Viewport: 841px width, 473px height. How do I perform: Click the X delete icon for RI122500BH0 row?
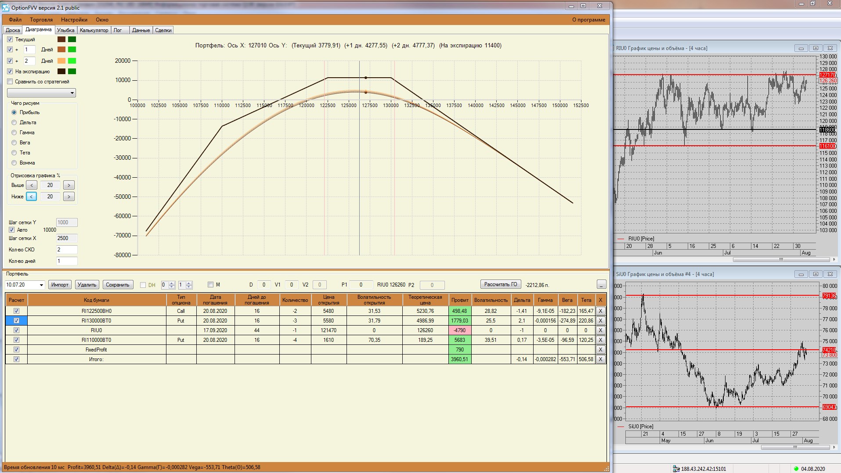tap(600, 311)
